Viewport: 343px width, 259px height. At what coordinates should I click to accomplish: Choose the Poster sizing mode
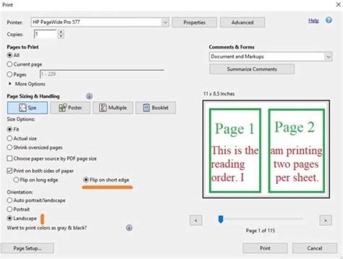pyautogui.click(x=70, y=108)
